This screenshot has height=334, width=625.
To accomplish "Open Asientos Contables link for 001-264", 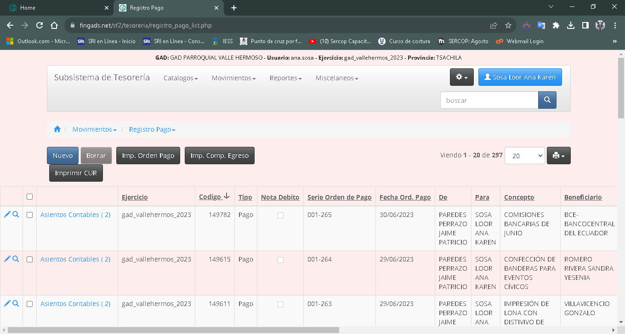I will [x=75, y=259].
